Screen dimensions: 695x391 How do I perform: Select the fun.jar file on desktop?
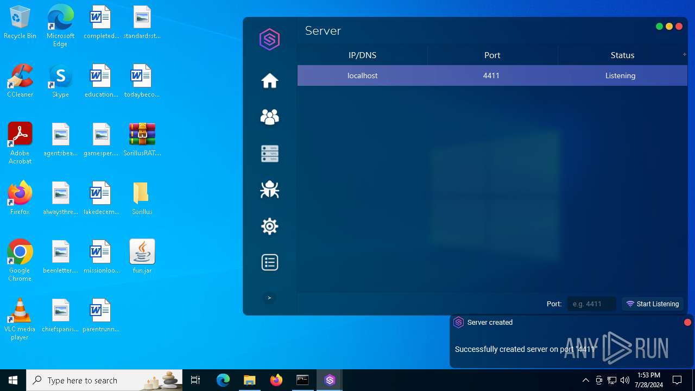[142, 257]
